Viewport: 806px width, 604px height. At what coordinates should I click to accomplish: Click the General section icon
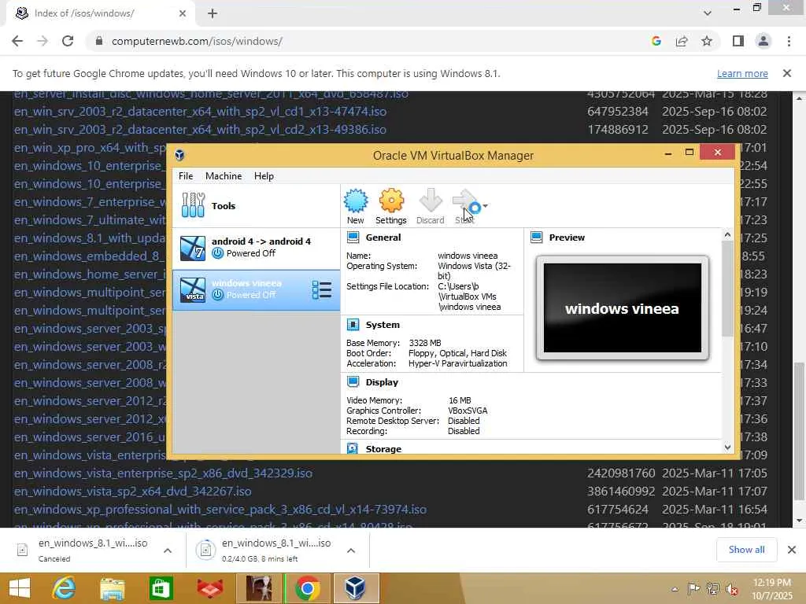click(x=353, y=238)
